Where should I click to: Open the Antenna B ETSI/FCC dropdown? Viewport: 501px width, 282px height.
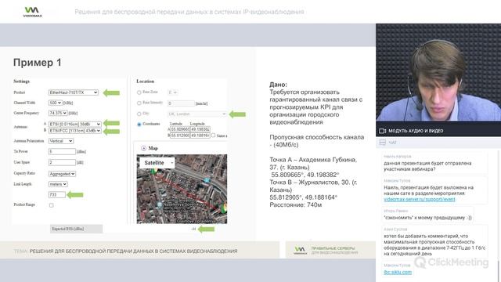pyautogui.click(x=75, y=131)
